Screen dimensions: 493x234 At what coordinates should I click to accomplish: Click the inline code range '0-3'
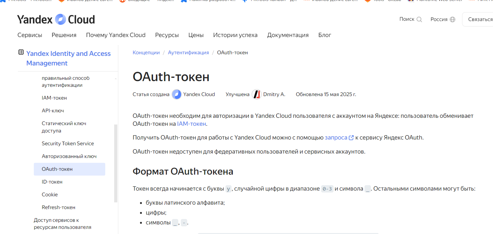327,189
